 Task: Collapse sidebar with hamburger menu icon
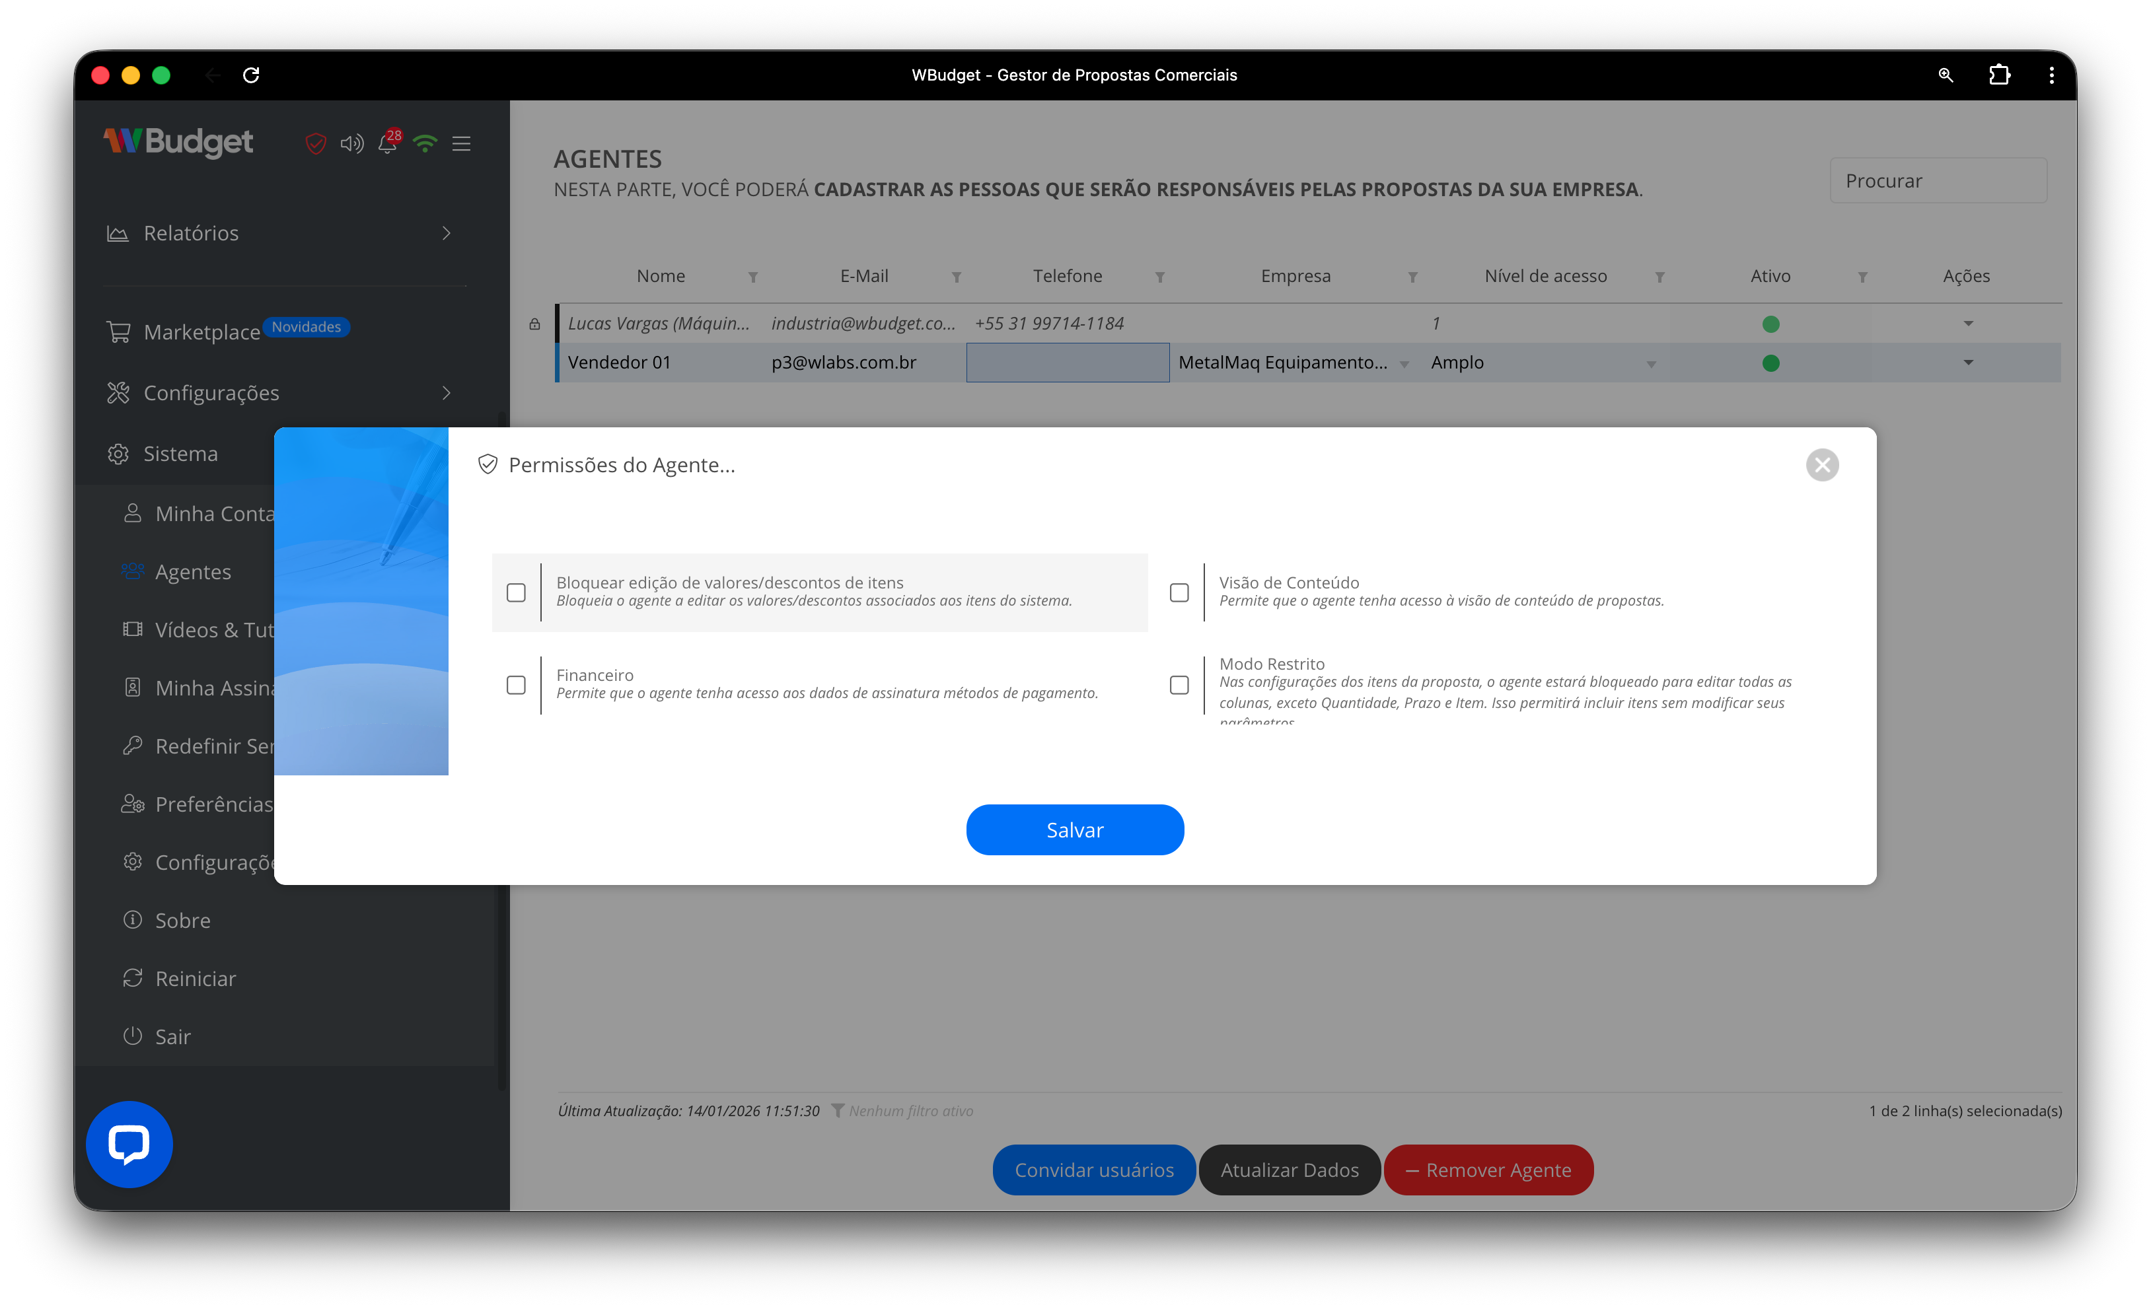click(x=462, y=144)
